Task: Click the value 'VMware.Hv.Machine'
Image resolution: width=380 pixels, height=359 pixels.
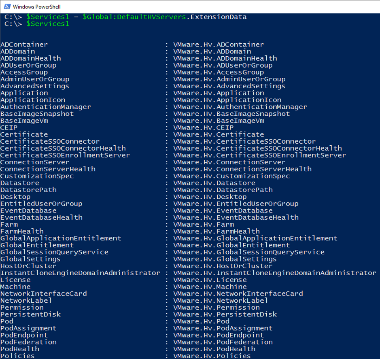Action: 210,287
